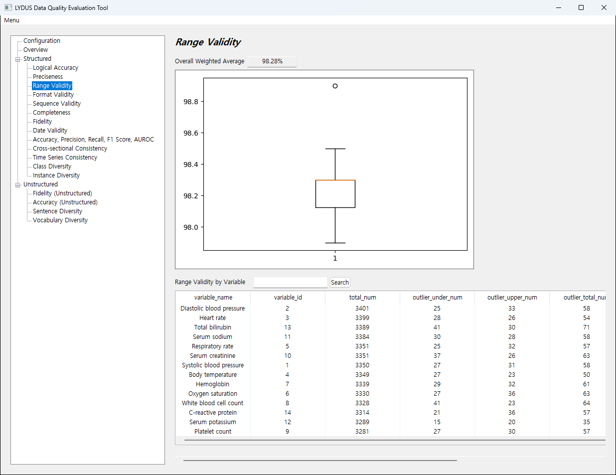Select Vocabulary Diversity in the tree
The image size is (616, 475).
[x=60, y=220]
